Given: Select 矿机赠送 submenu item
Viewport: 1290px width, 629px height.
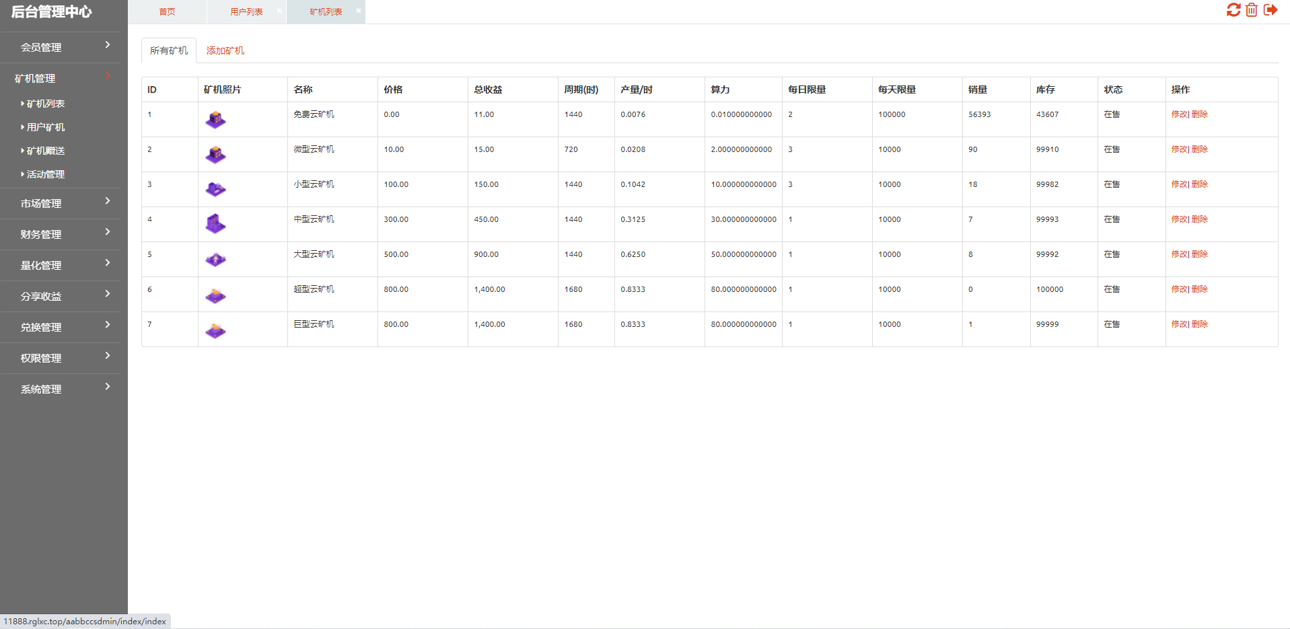Looking at the screenshot, I should tap(46, 151).
